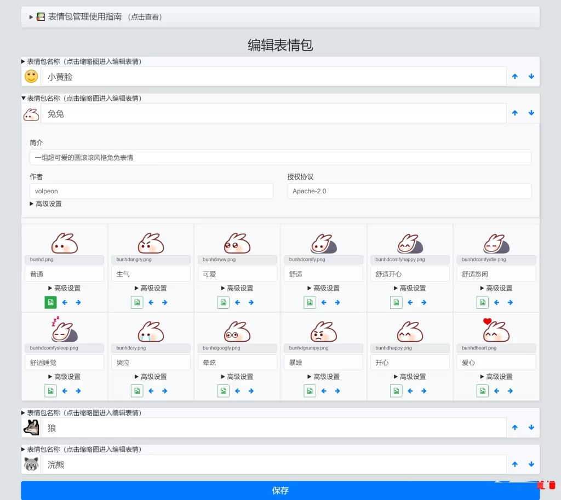
Task: Click the image icon under 暴躁 emote
Action: point(310,390)
